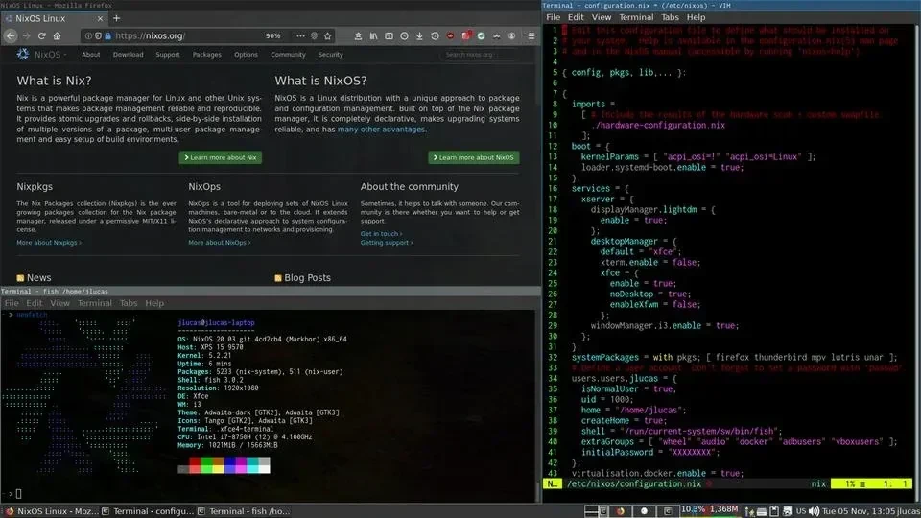Open Tabs menu in fish terminal
Viewport: 921px width, 518px height.
(x=128, y=303)
